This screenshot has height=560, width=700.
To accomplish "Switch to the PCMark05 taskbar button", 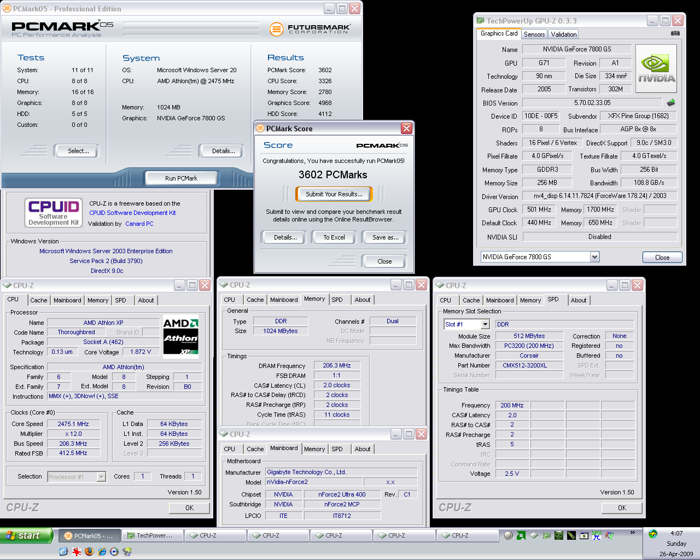I will 89,535.
